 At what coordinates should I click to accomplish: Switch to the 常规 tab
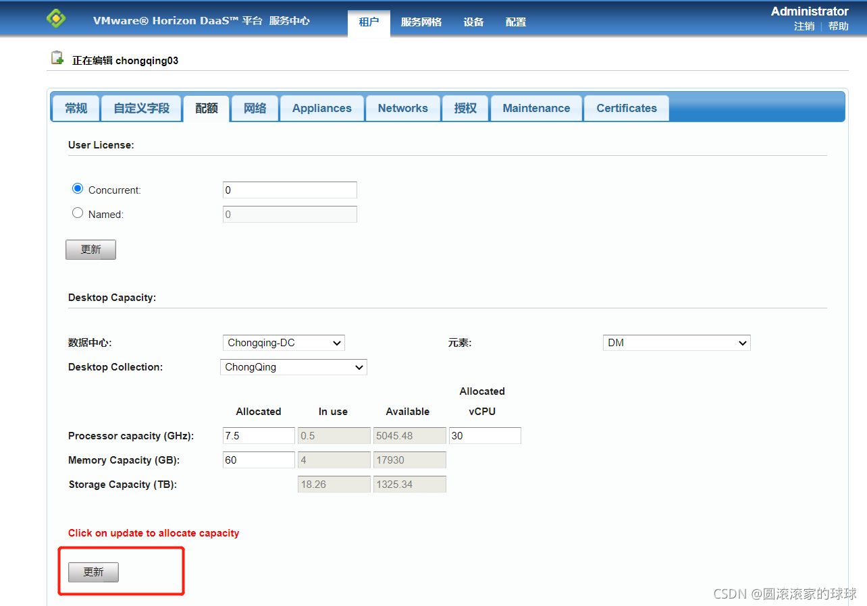click(x=76, y=108)
